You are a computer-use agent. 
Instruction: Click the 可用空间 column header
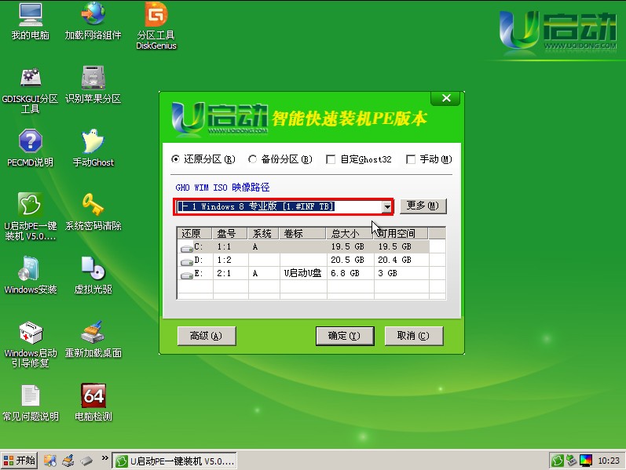click(x=401, y=233)
